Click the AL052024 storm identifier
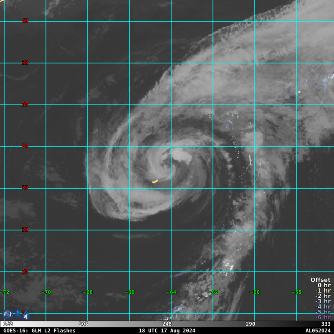The image size is (334, 334). pos(318,331)
